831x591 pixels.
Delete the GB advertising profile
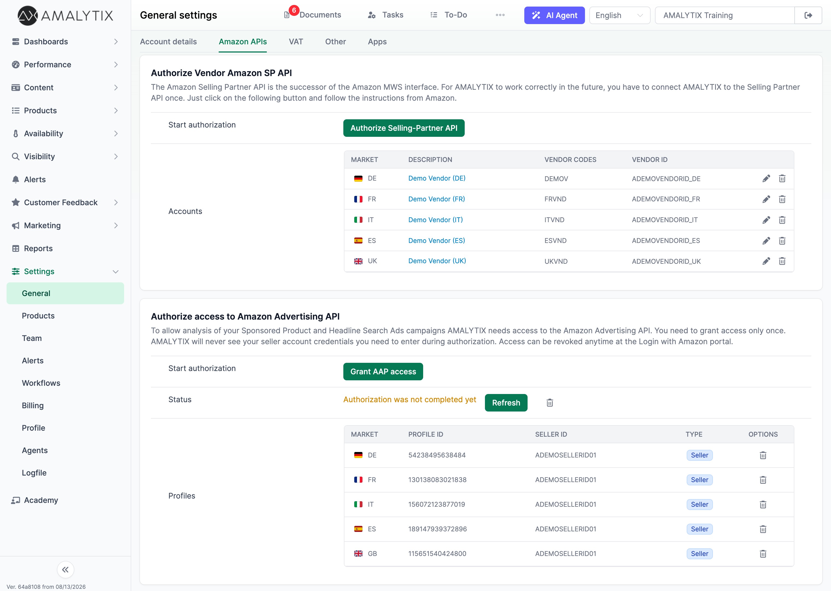[763, 554]
